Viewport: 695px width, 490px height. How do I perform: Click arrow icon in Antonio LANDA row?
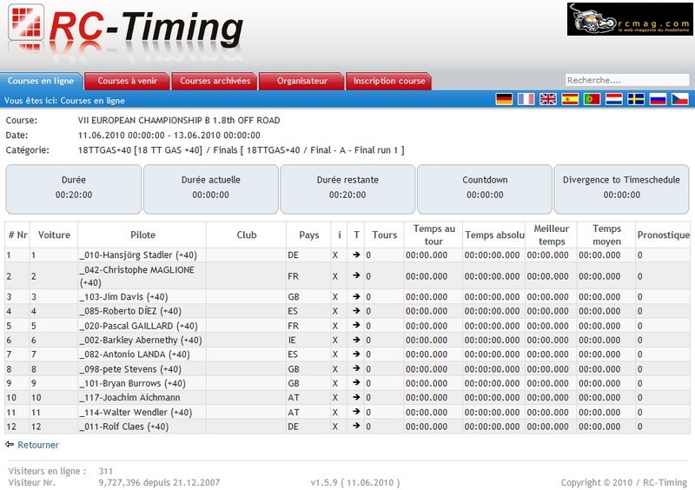point(356,354)
